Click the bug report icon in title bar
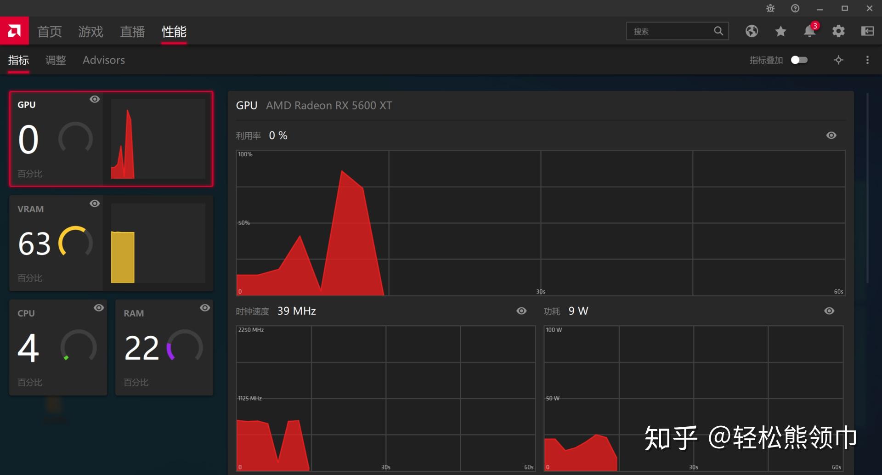The image size is (882, 475). 770,8
